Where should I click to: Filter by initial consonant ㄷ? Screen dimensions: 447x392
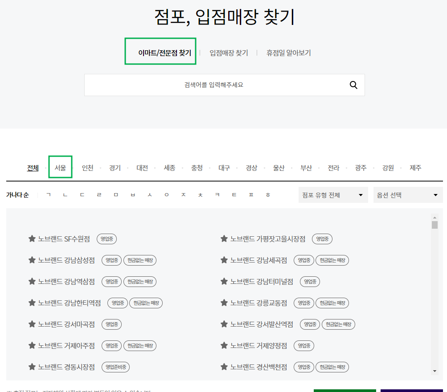[x=82, y=195]
